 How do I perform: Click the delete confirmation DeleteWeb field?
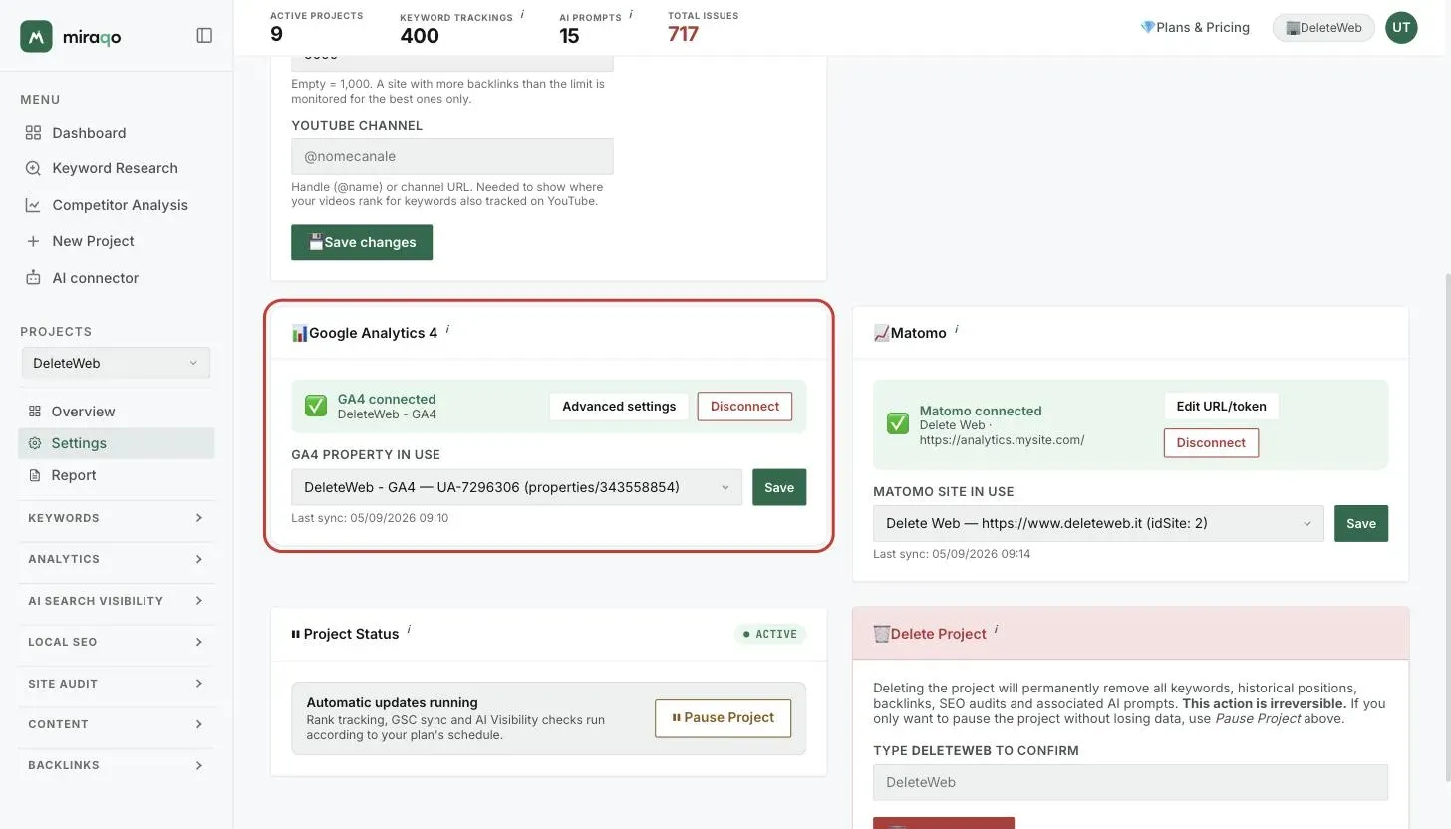[1130, 782]
